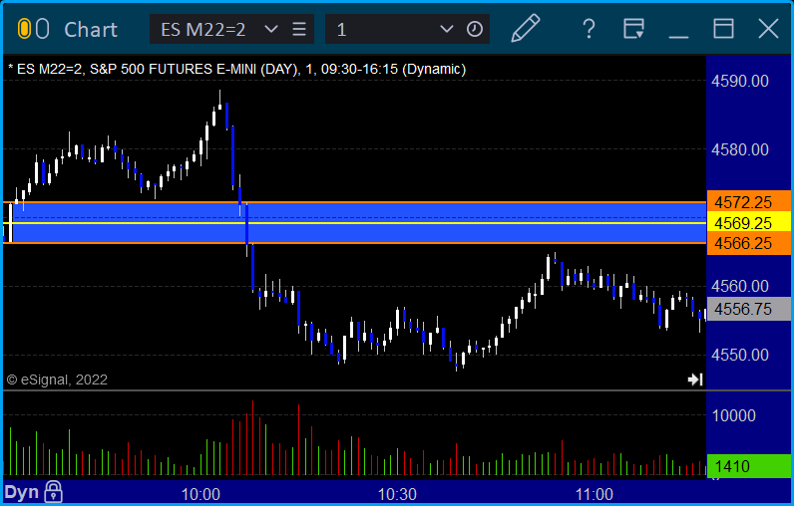Click the yellow chart link icon
794x506 pixels.
click(24, 29)
